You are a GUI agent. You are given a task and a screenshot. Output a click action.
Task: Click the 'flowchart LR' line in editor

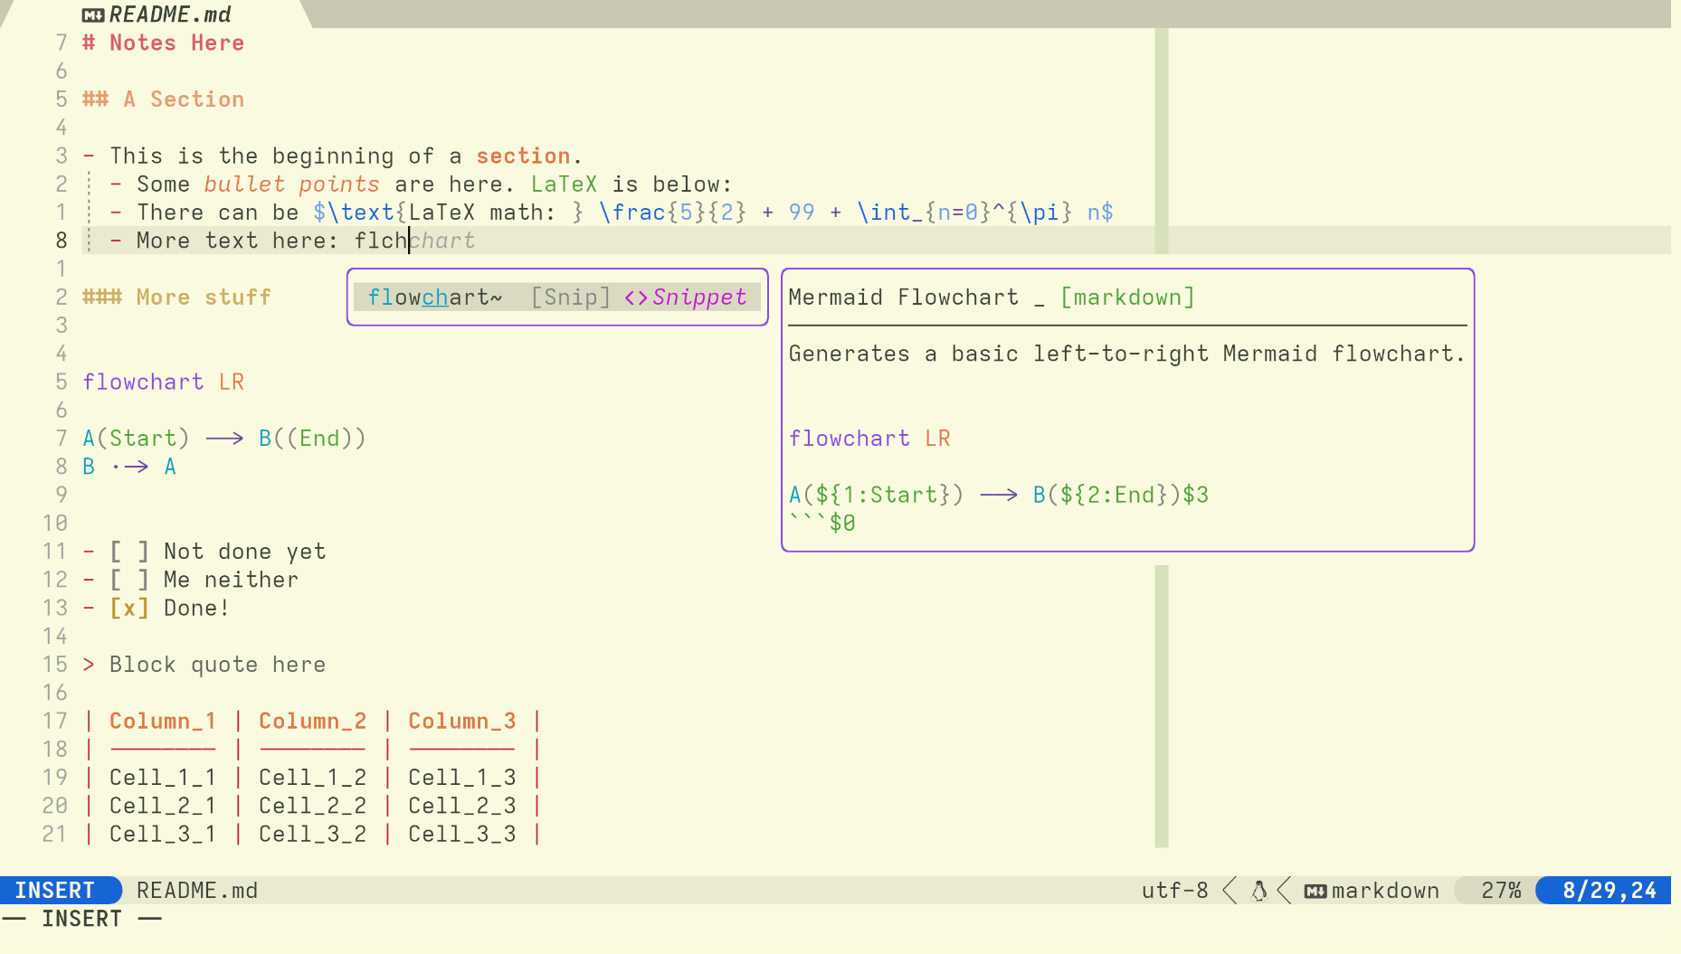click(164, 382)
